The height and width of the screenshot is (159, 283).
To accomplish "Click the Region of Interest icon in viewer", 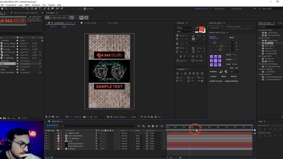I will click(x=108, y=117).
